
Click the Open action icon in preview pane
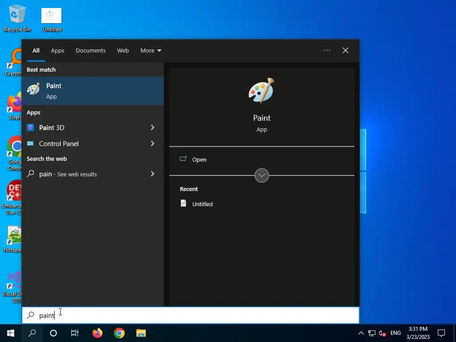(x=183, y=159)
